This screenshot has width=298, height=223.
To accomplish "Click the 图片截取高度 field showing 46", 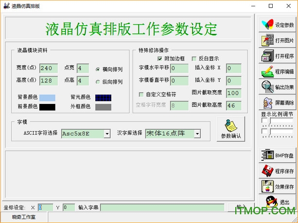I will tap(234, 105).
